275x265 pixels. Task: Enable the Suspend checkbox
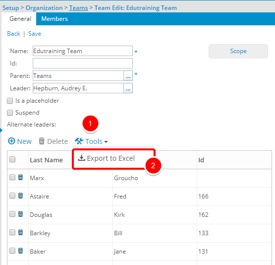(x=10, y=113)
